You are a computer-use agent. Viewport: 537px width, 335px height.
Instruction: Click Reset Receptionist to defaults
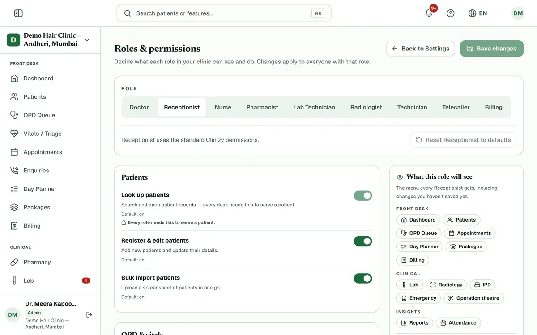pyautogui.click(x=463, y=140)
